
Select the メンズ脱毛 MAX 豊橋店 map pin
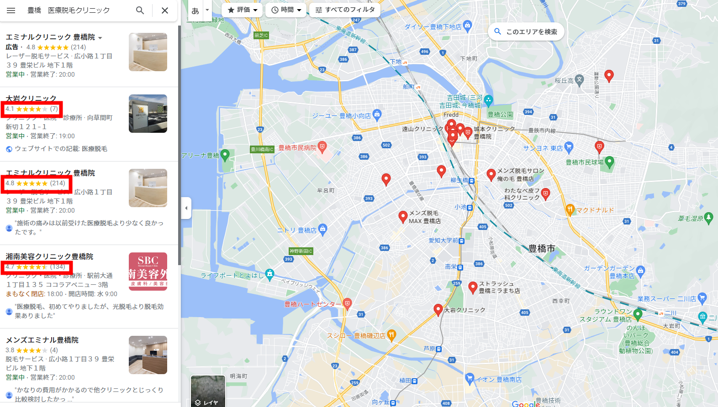pos(403,217)
